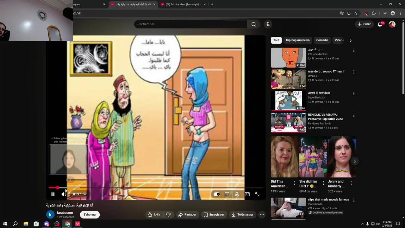This screenshot has height=228, width=405.
Task: Open Windows taskbar search
Action: pos(15,224)
